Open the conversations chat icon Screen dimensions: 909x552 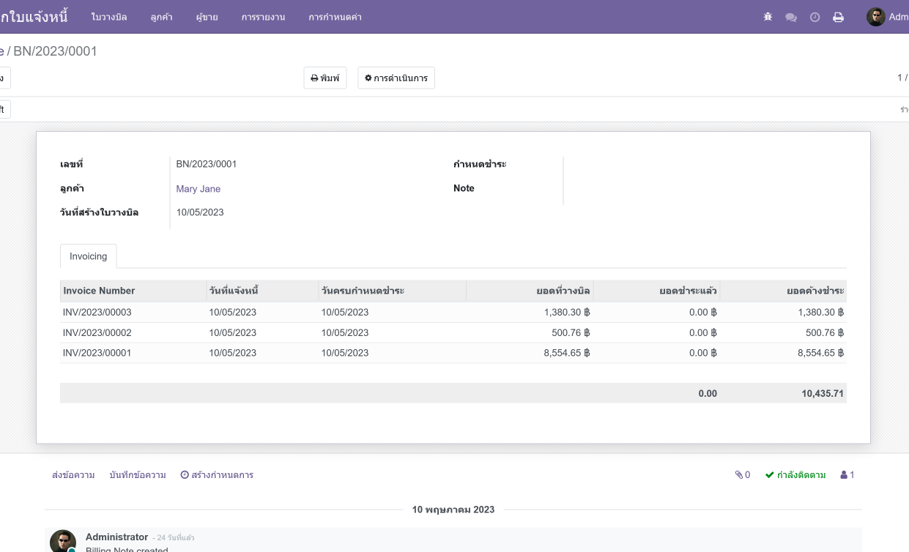click(791, 17)
